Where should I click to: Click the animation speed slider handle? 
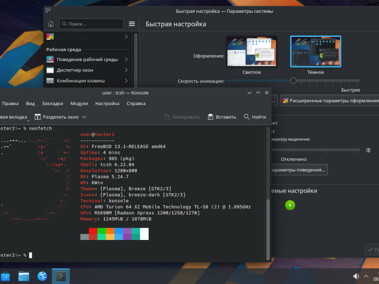293,80
